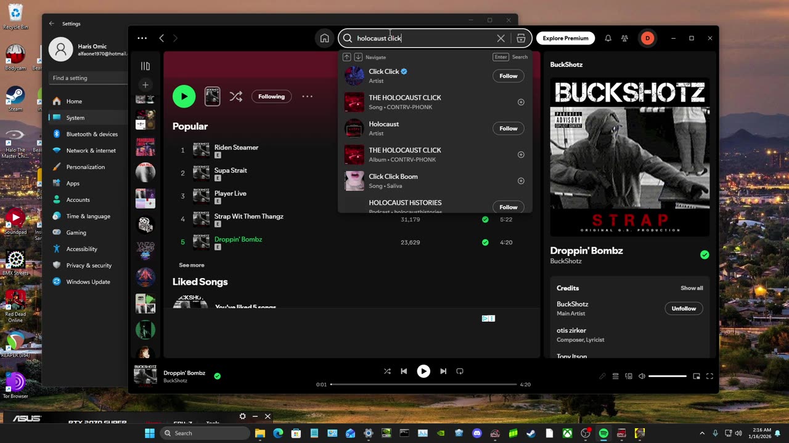See more popular tracks
The image size is (789, 443).
coord(191,265)
